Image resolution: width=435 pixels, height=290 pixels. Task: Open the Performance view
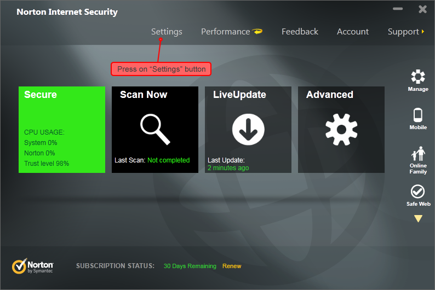225,32
